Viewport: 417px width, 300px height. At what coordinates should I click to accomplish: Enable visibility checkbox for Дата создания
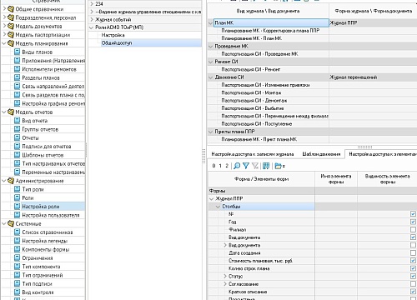(x=413, y=252)
